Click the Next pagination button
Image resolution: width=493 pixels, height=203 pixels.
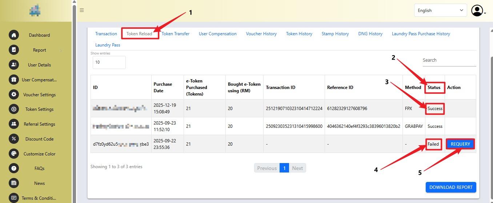pos(297,168)
